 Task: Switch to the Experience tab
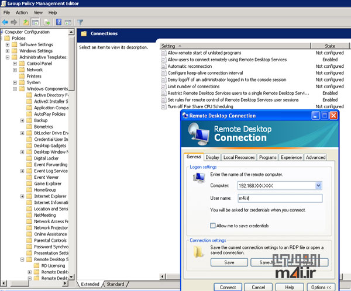click(x=291, y=157)
